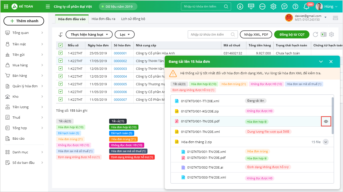Open the Lịch sử đồng bộ tab
343x192 pixels.
click(133, 19)
